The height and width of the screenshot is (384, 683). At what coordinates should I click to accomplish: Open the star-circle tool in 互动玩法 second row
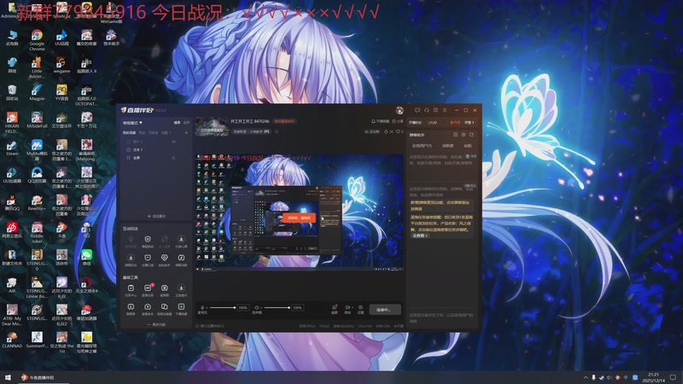(131, 259)
